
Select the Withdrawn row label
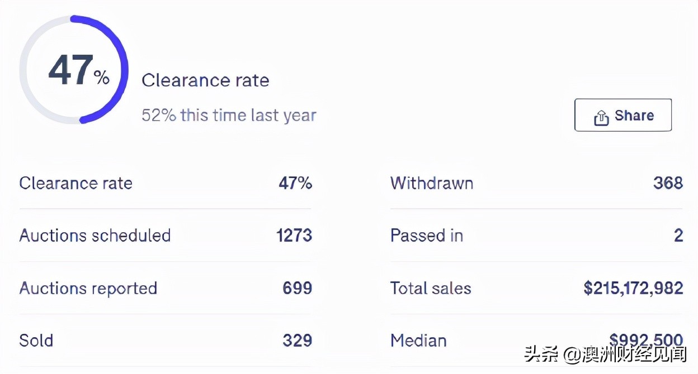(x=432, y=183)
